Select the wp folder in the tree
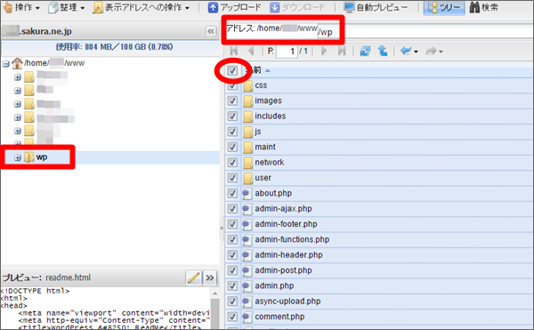The image size is (534, 330). click(42, 157)
